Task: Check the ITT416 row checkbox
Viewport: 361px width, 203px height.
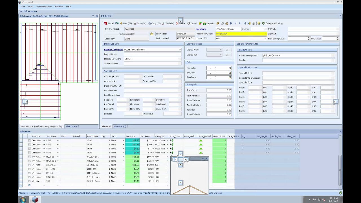Action: point(29,173)
